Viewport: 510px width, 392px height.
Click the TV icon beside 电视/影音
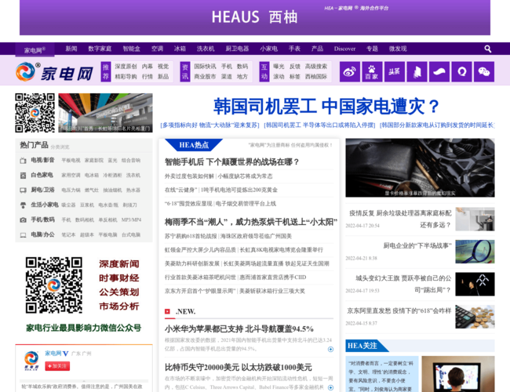pyautogui.click(x=24, y=160)
